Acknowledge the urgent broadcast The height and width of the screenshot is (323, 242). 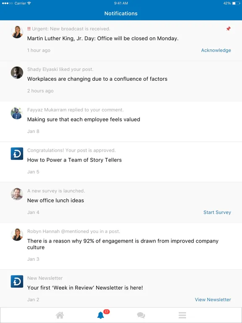click(x=216, y=50)
